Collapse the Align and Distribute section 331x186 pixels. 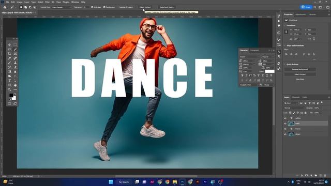click(x=284, y=45)
